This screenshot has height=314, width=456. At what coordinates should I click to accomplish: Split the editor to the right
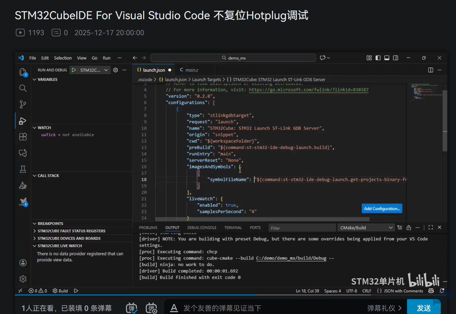[431, 70]
